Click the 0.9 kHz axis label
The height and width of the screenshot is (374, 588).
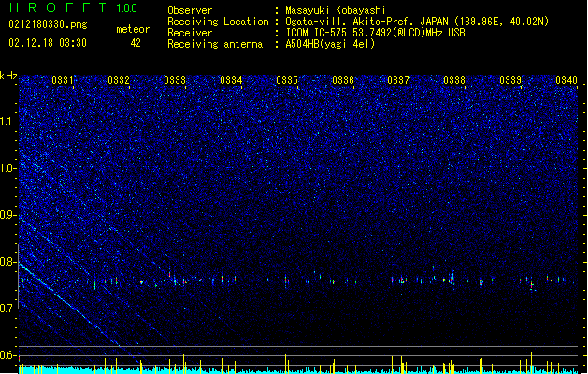coord(8,215)
